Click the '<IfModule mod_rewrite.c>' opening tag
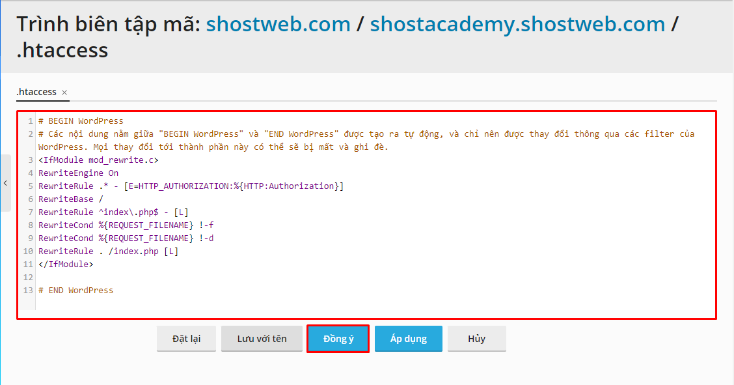 click(98, 160)
